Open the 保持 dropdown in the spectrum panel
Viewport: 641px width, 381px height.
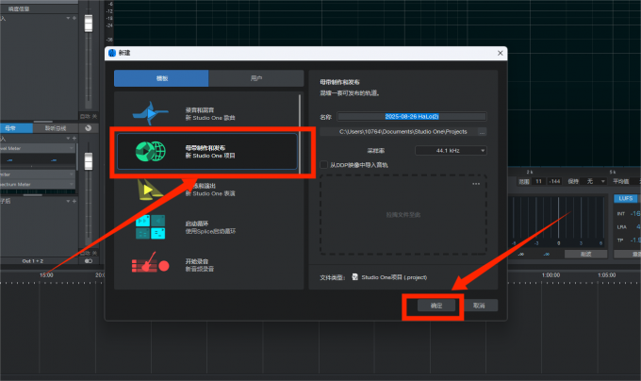(x=595, y=180)
